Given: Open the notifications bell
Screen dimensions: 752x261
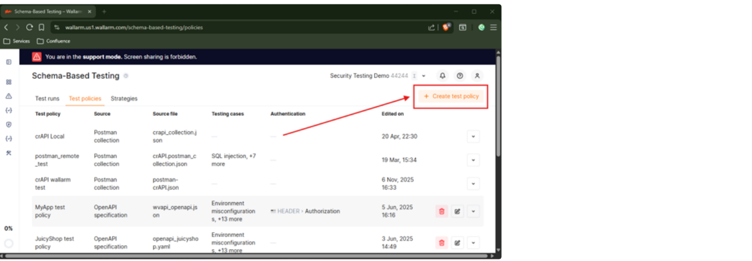Looking at the screenshot, I should coord(442,76).
